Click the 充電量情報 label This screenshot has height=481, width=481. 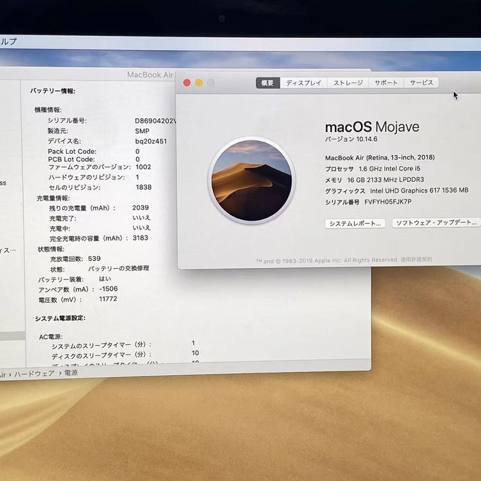coord(53,198)
